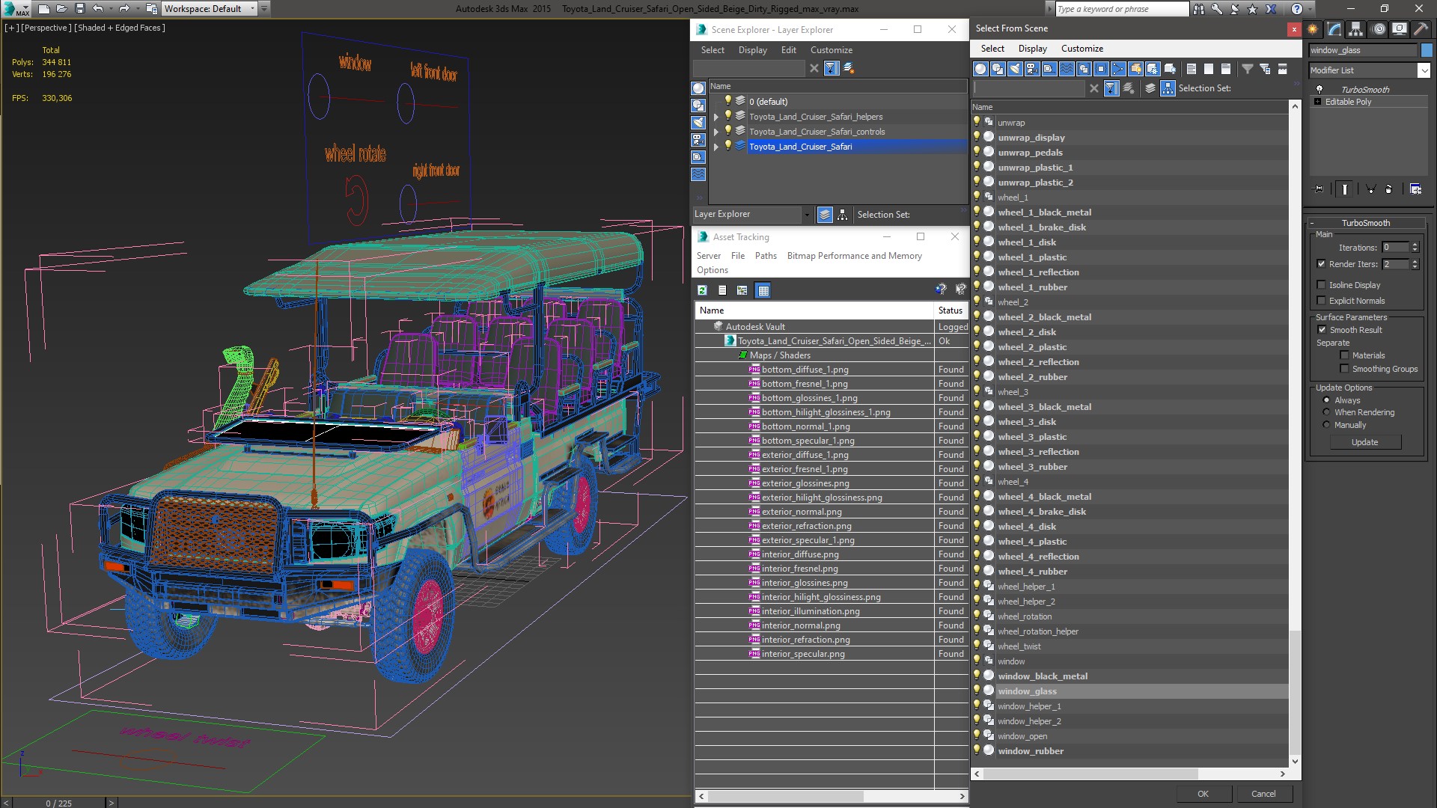The width and height of the screenshot is (1437, 808).
Task: Enable Isoline Display checkbox
Action: tap(1321, 285)
